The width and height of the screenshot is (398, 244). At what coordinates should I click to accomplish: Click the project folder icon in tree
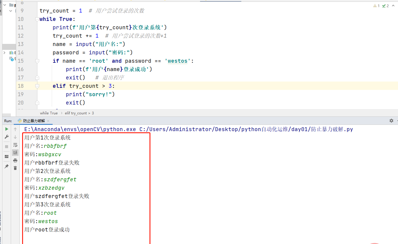pyautogui.click(x=11, y=5)
